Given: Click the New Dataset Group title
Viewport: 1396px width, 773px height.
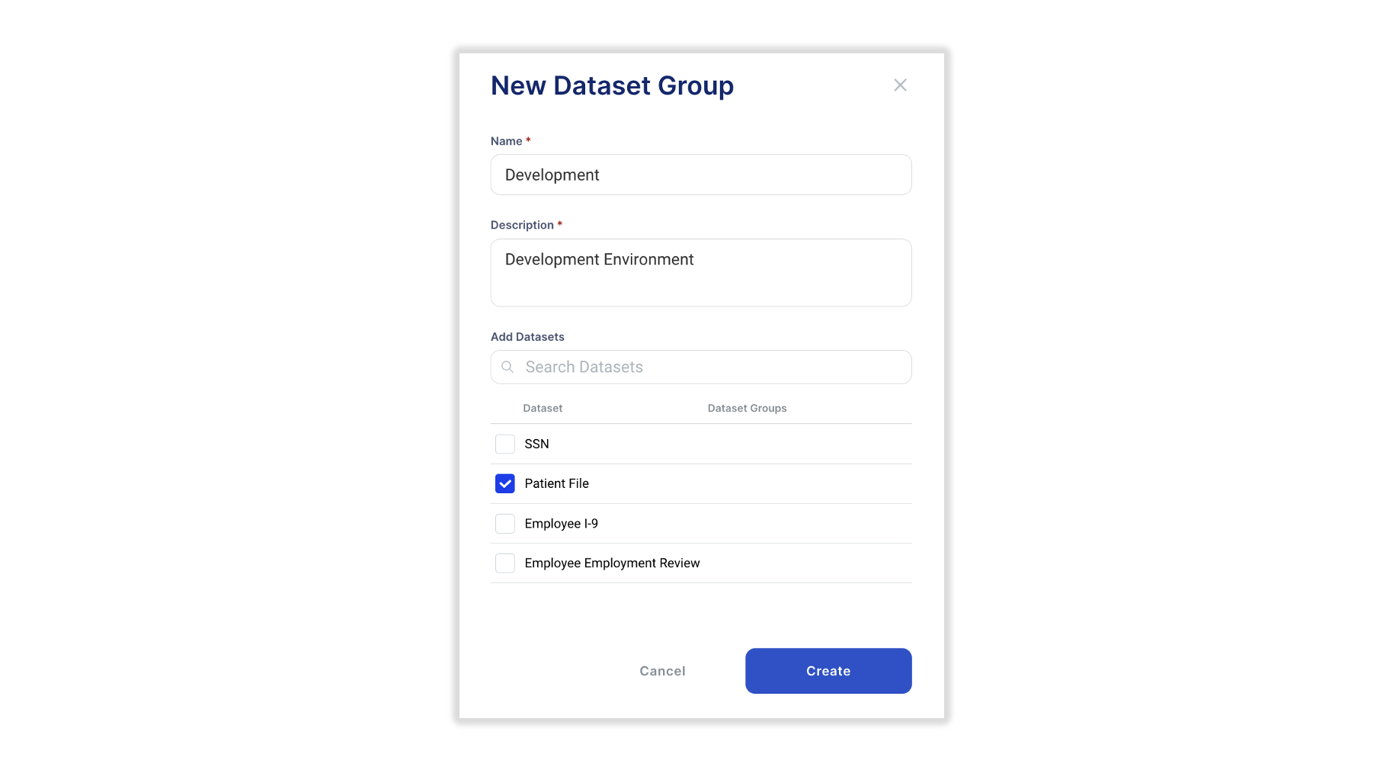Looking at the screenshot, I should coord(612,85).
